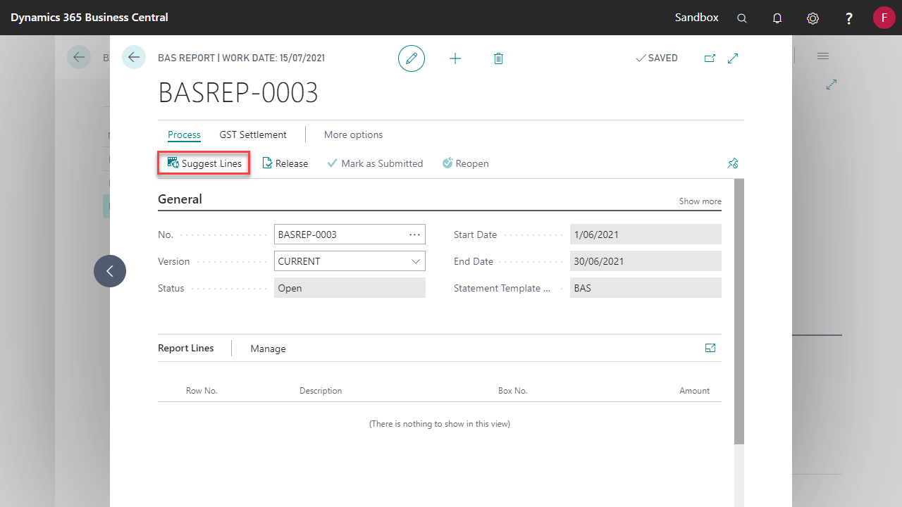Viewport: 902px width, 507px height.
Task: Click the Description column header
Action: point(321,391)
